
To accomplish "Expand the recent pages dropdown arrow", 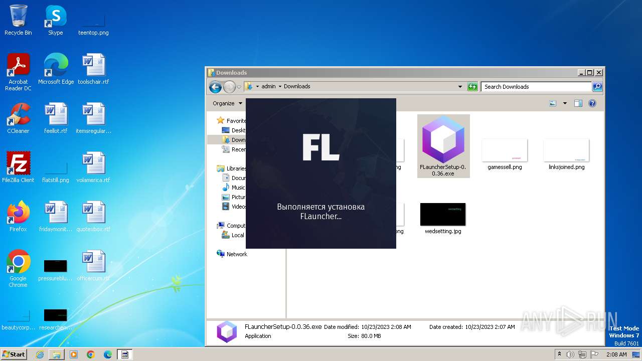I will (x=239, y=87).
